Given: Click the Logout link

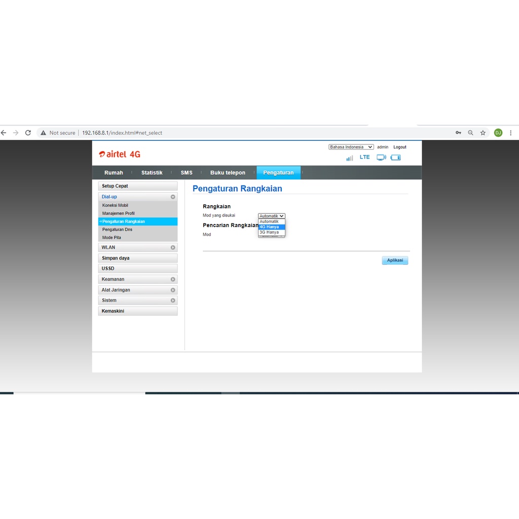Looking at the screenshot, I should [400, 147].
